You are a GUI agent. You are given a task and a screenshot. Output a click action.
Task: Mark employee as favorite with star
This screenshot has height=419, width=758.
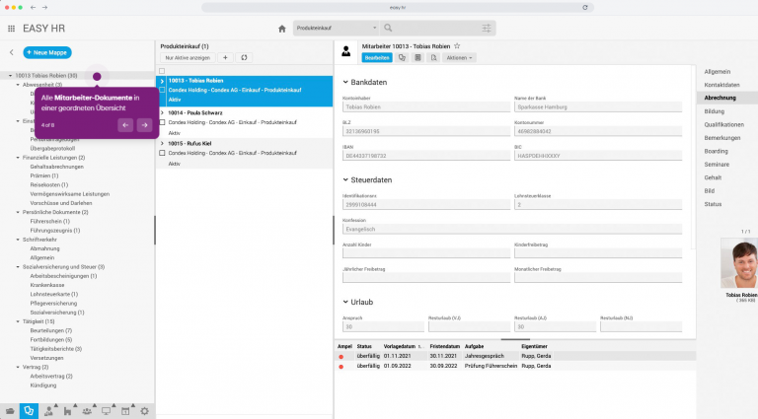457,46
